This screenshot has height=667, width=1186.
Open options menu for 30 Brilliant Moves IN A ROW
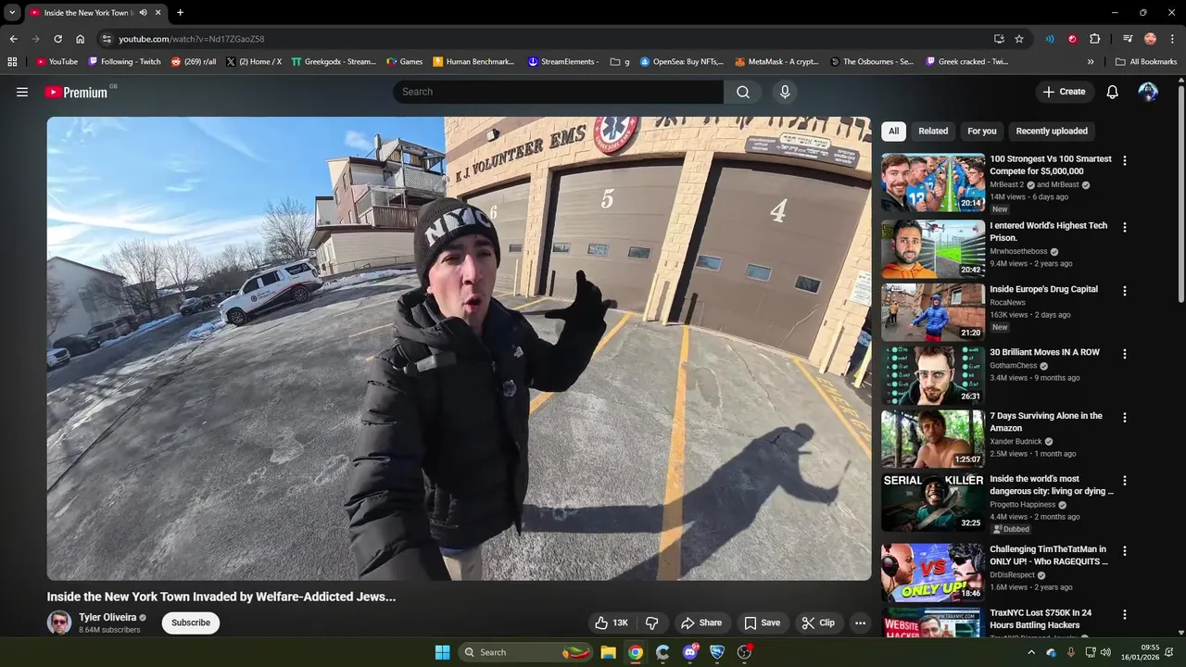1125,354
